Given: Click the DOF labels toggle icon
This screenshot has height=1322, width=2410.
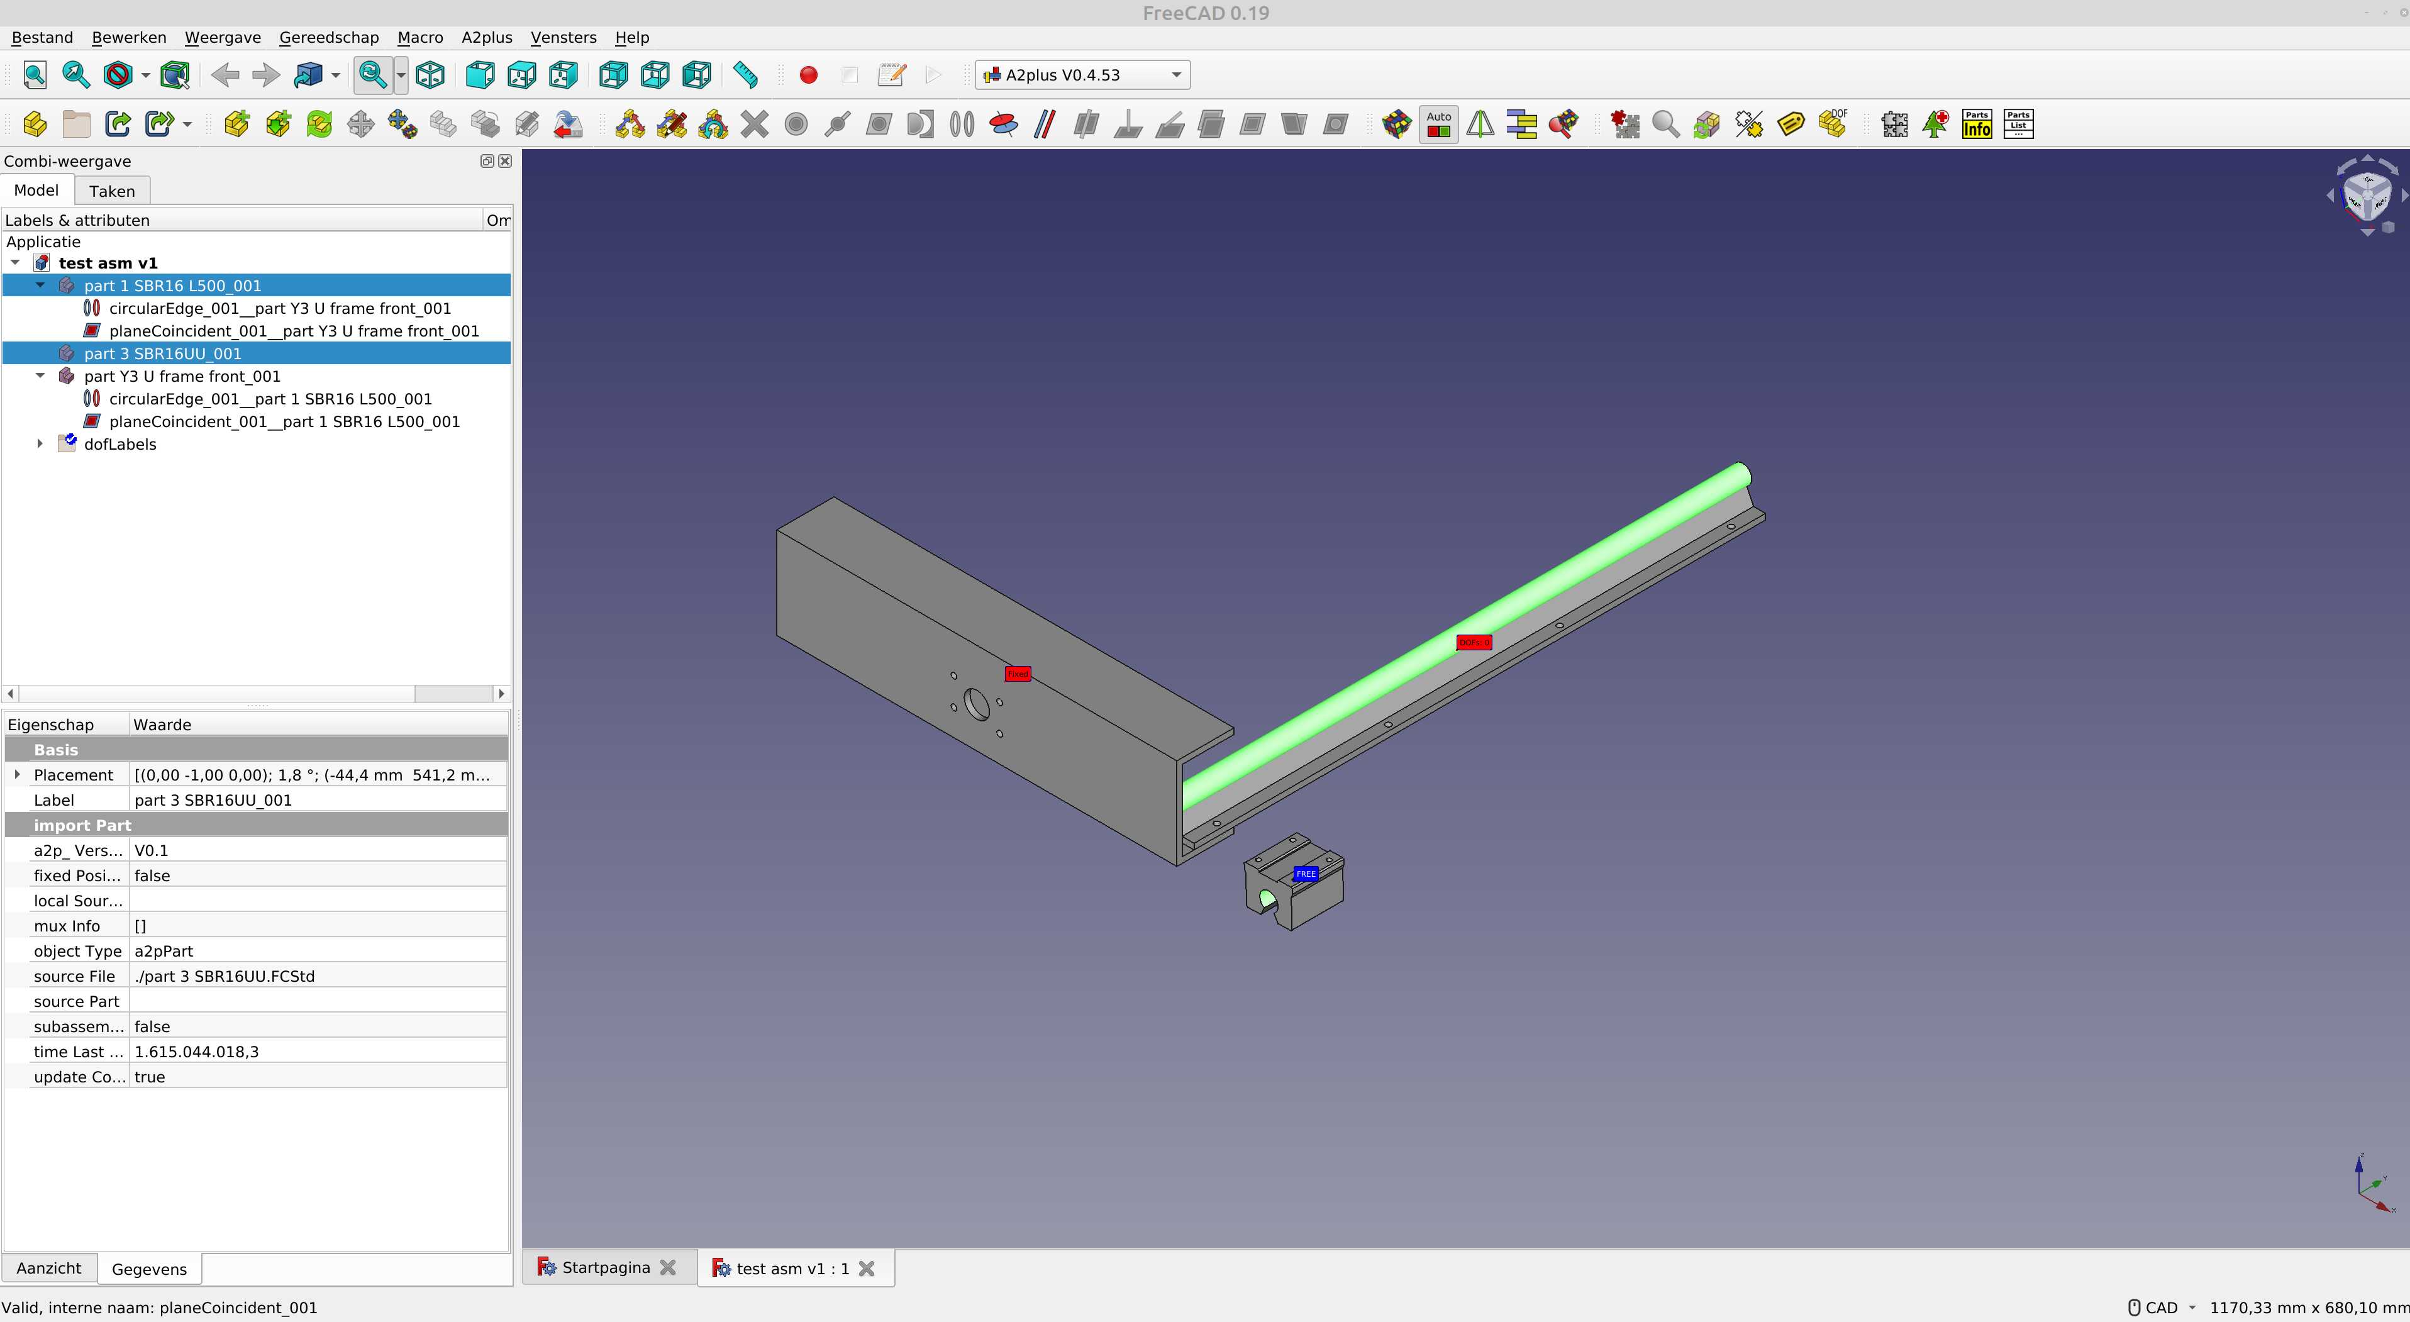Looking at the screenshot, I should pos(1832,125).
